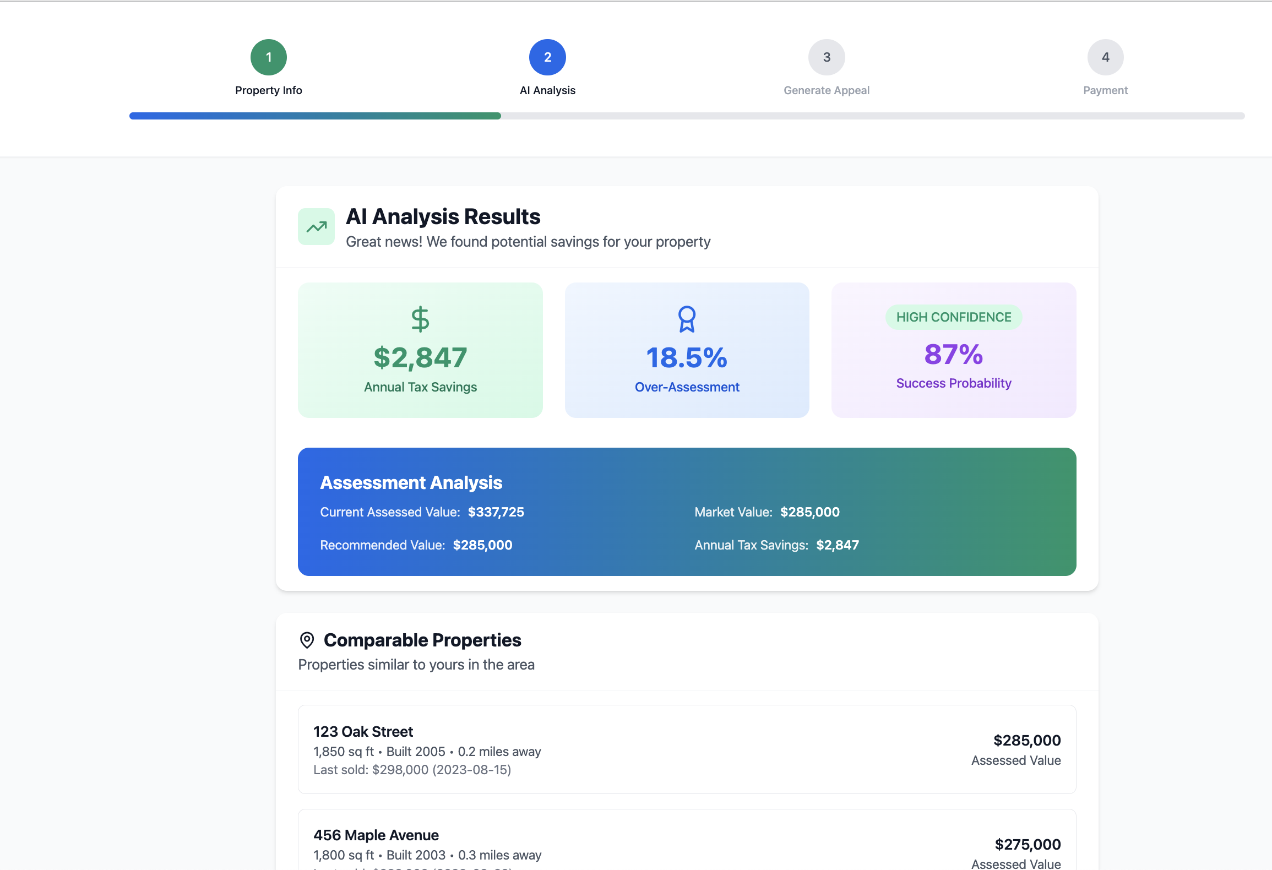This screenshot has height=870, width=1272.
Task: Click the dollar sign savings icon
Action: pyautogui.click(x=420, y=319)
